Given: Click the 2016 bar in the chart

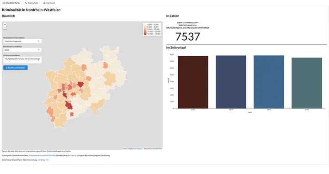Looking at the screenshot, I should pos(307,83).
